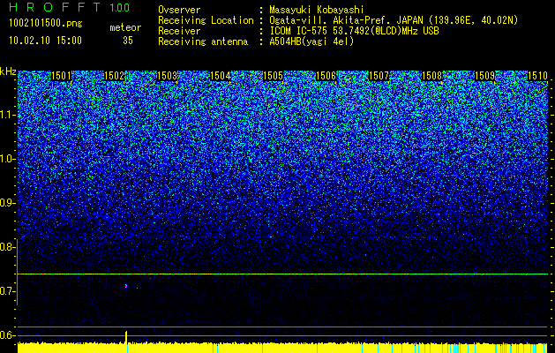Click the 1503 time marker

(x=167, y=76)
